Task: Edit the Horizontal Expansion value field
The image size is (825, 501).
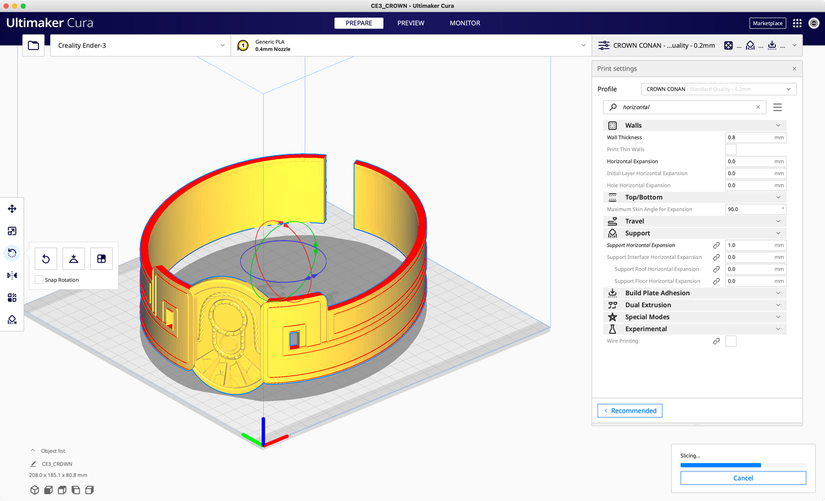Action: coord(755,162)
